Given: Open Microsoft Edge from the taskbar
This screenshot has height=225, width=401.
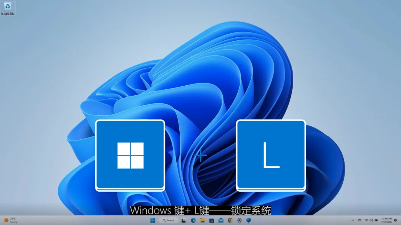Looking at the screenshot, I should click(x=192, y=221).
